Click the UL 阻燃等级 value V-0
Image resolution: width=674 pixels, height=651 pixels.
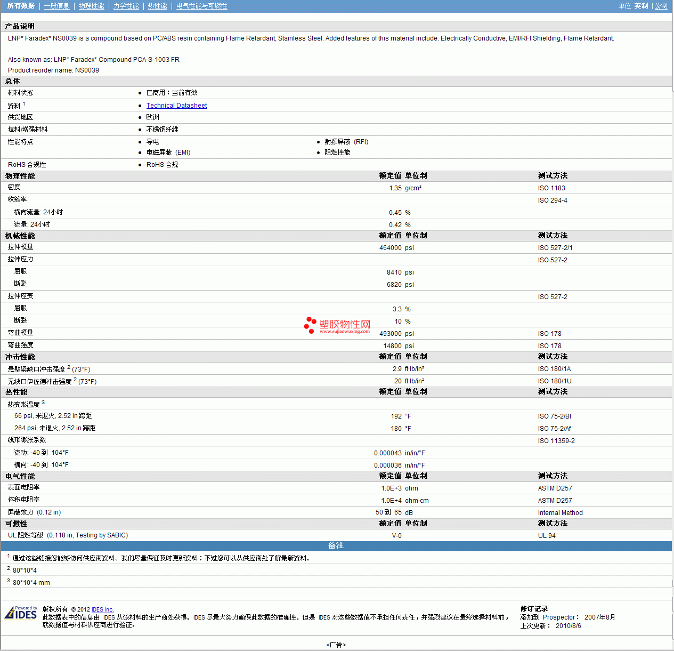(x=397, y=536)
